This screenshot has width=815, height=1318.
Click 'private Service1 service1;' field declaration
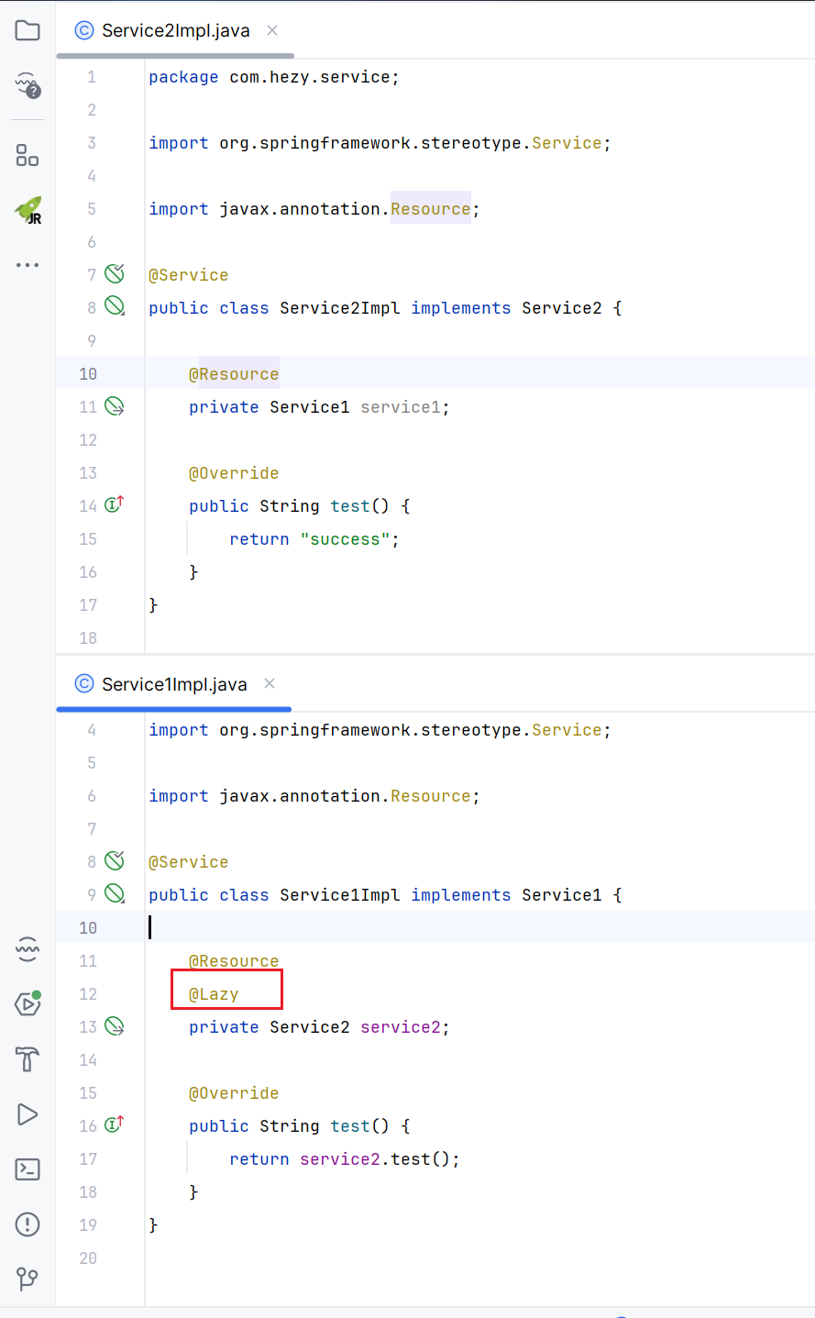point(319,407)
